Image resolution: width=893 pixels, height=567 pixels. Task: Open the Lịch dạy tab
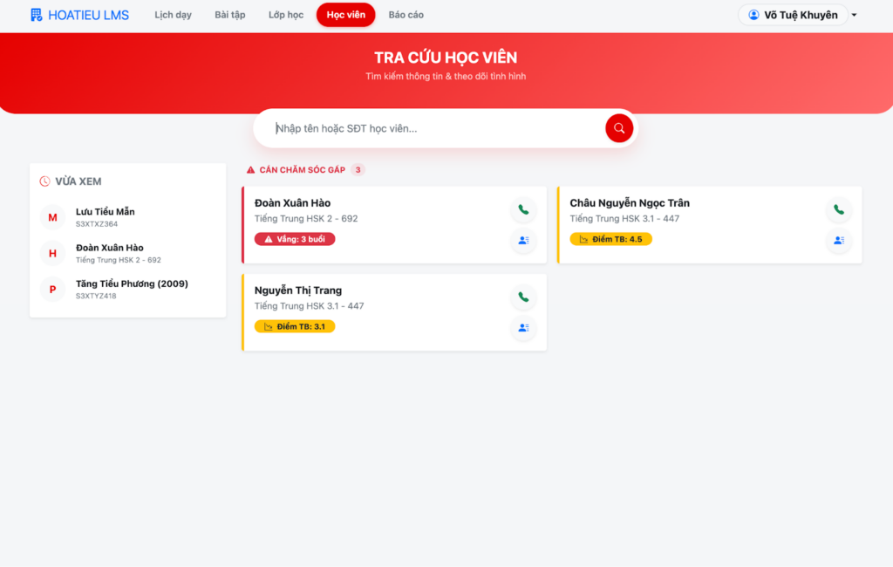(x=173, y=15)
